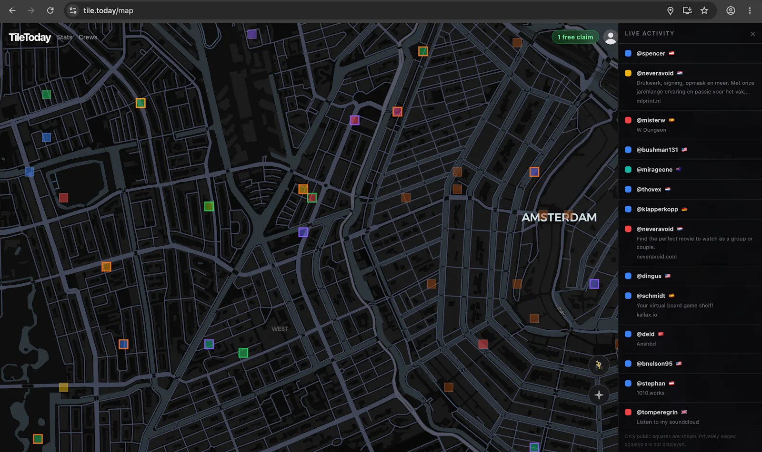762x452 pixels.
Task: Click 'Your virtual board game shelf!' text
Action: [x=675, y=306]
